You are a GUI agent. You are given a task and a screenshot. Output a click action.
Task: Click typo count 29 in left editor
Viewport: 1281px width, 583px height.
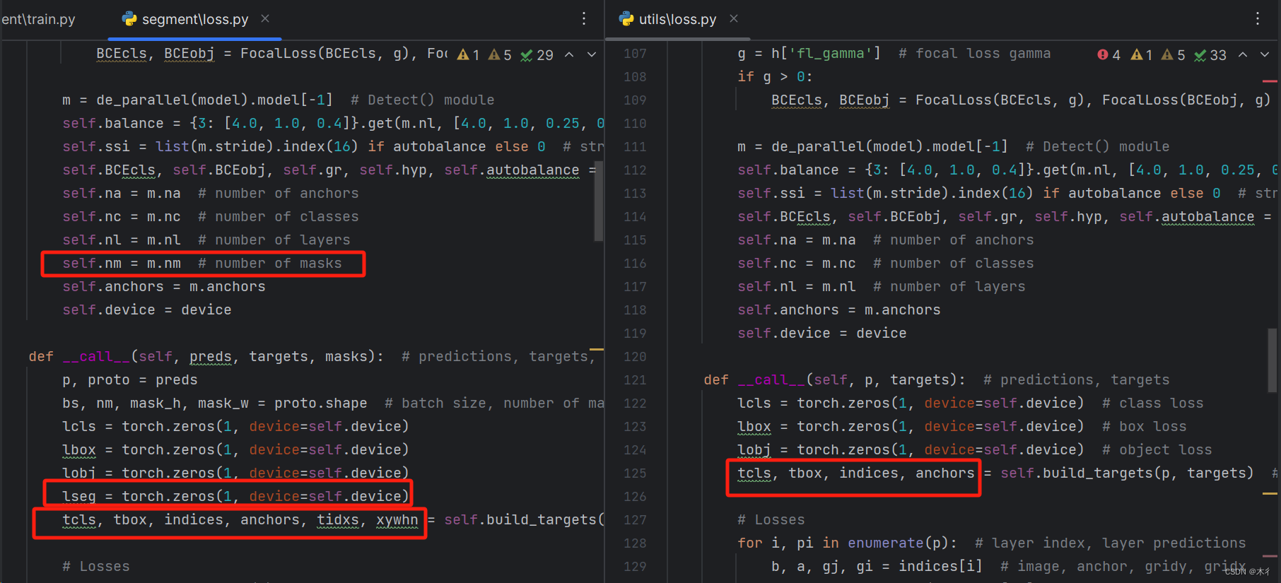coord(537,55)
